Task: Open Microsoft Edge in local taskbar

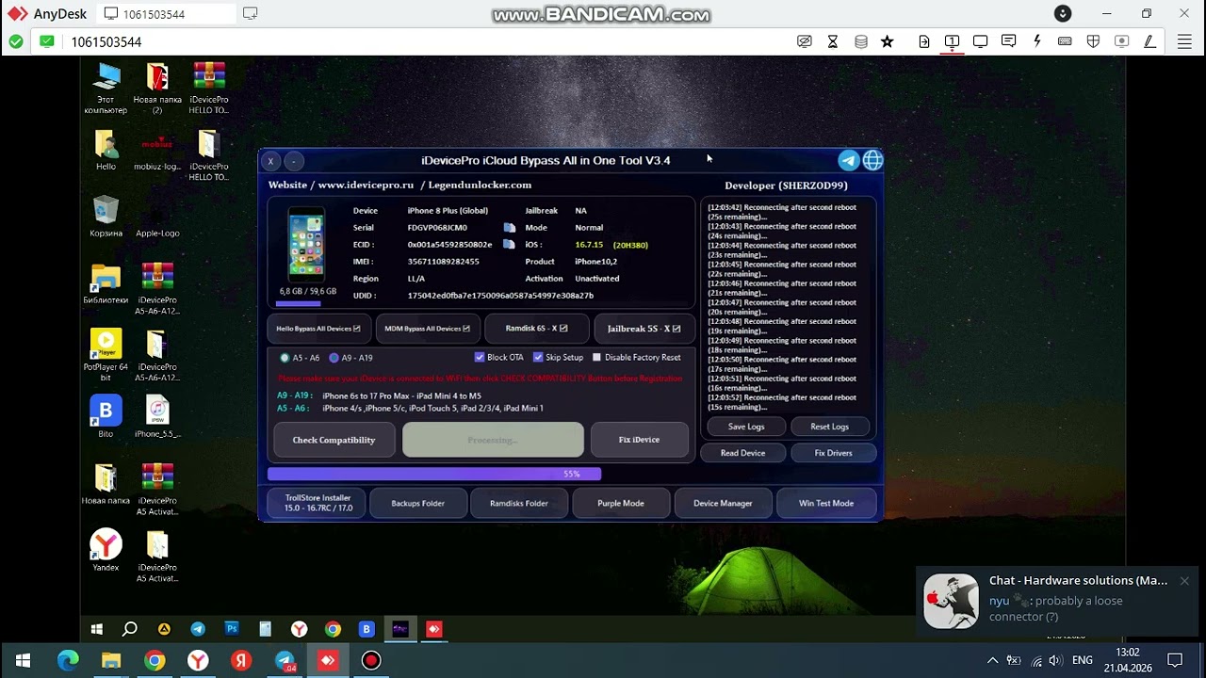Action: [x=68, y=661]
